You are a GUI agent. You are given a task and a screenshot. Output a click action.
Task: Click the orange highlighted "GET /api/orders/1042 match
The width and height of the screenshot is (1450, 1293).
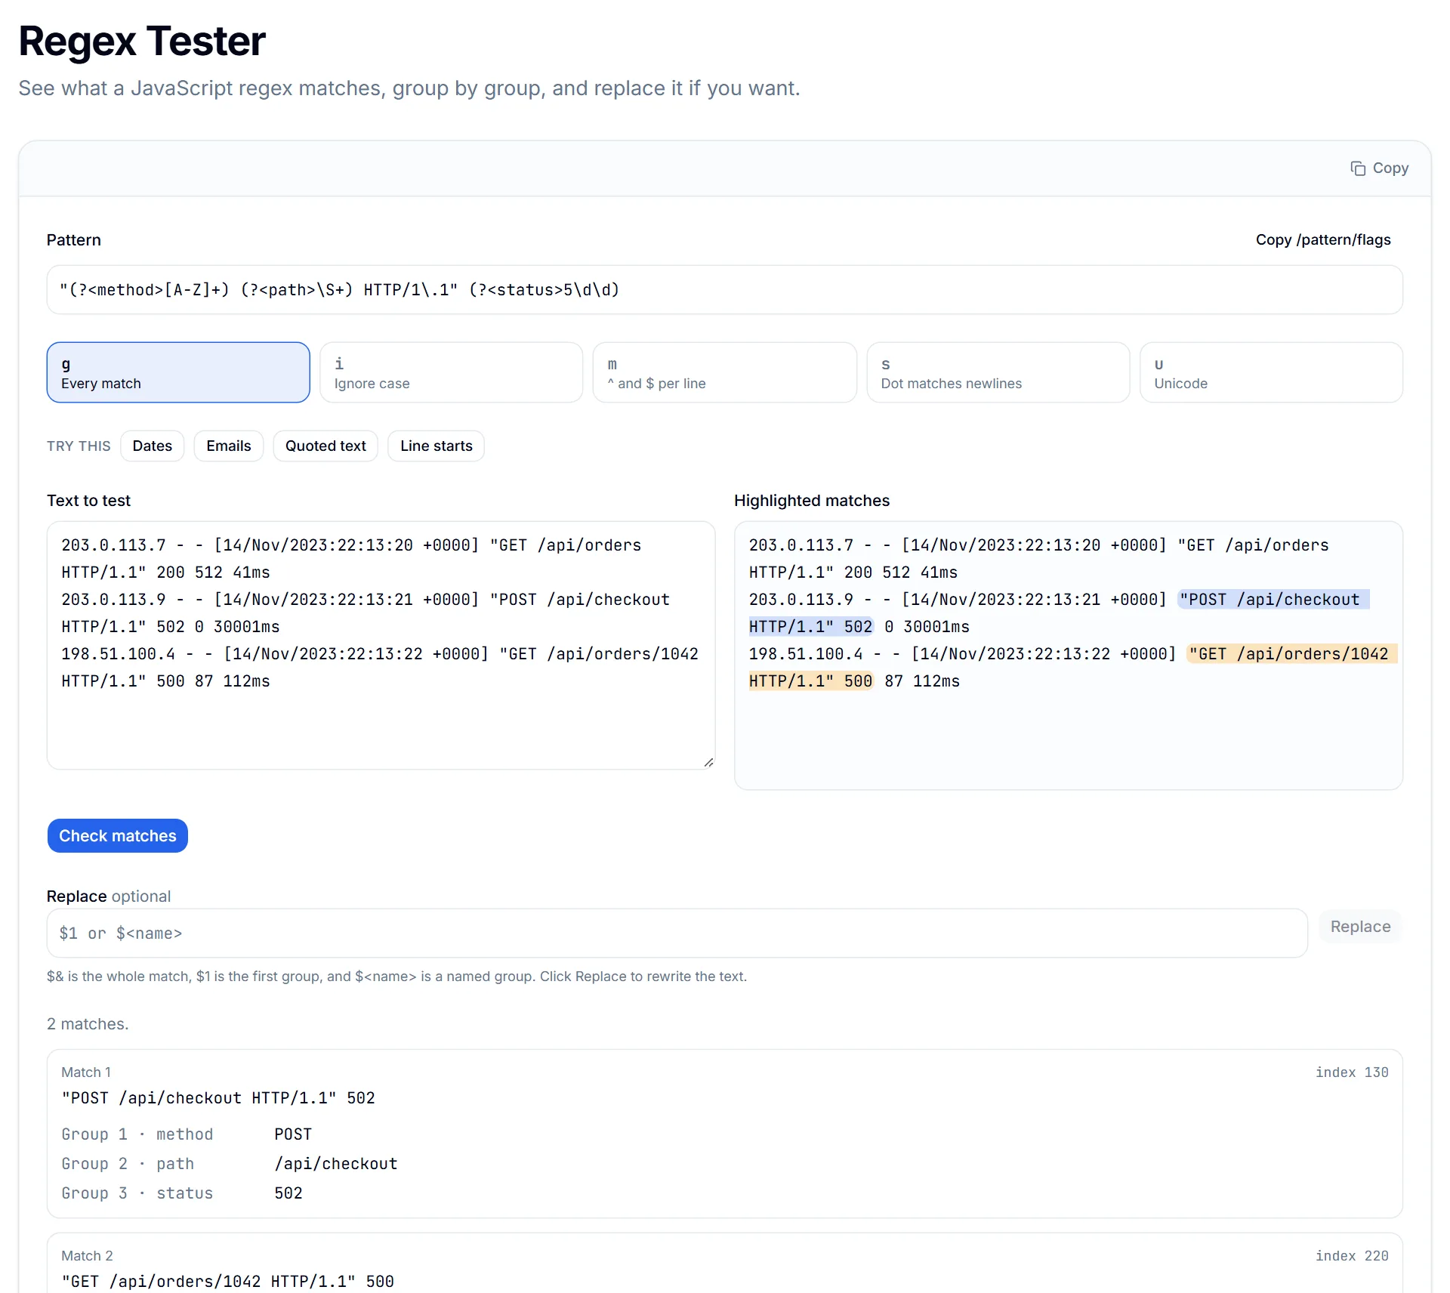tap(1291, 654)
